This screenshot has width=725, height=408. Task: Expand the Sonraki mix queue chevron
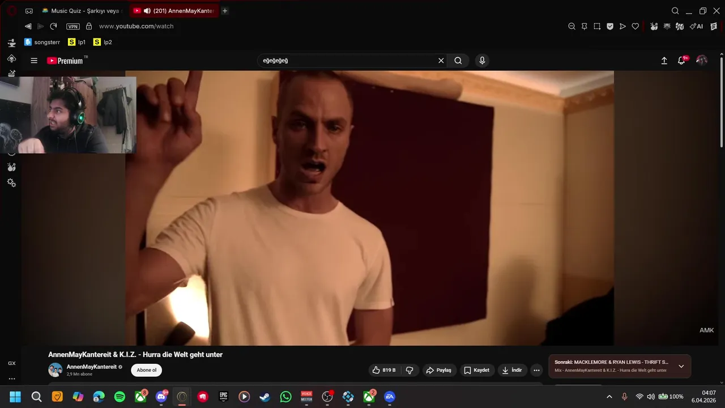point(681,366)
